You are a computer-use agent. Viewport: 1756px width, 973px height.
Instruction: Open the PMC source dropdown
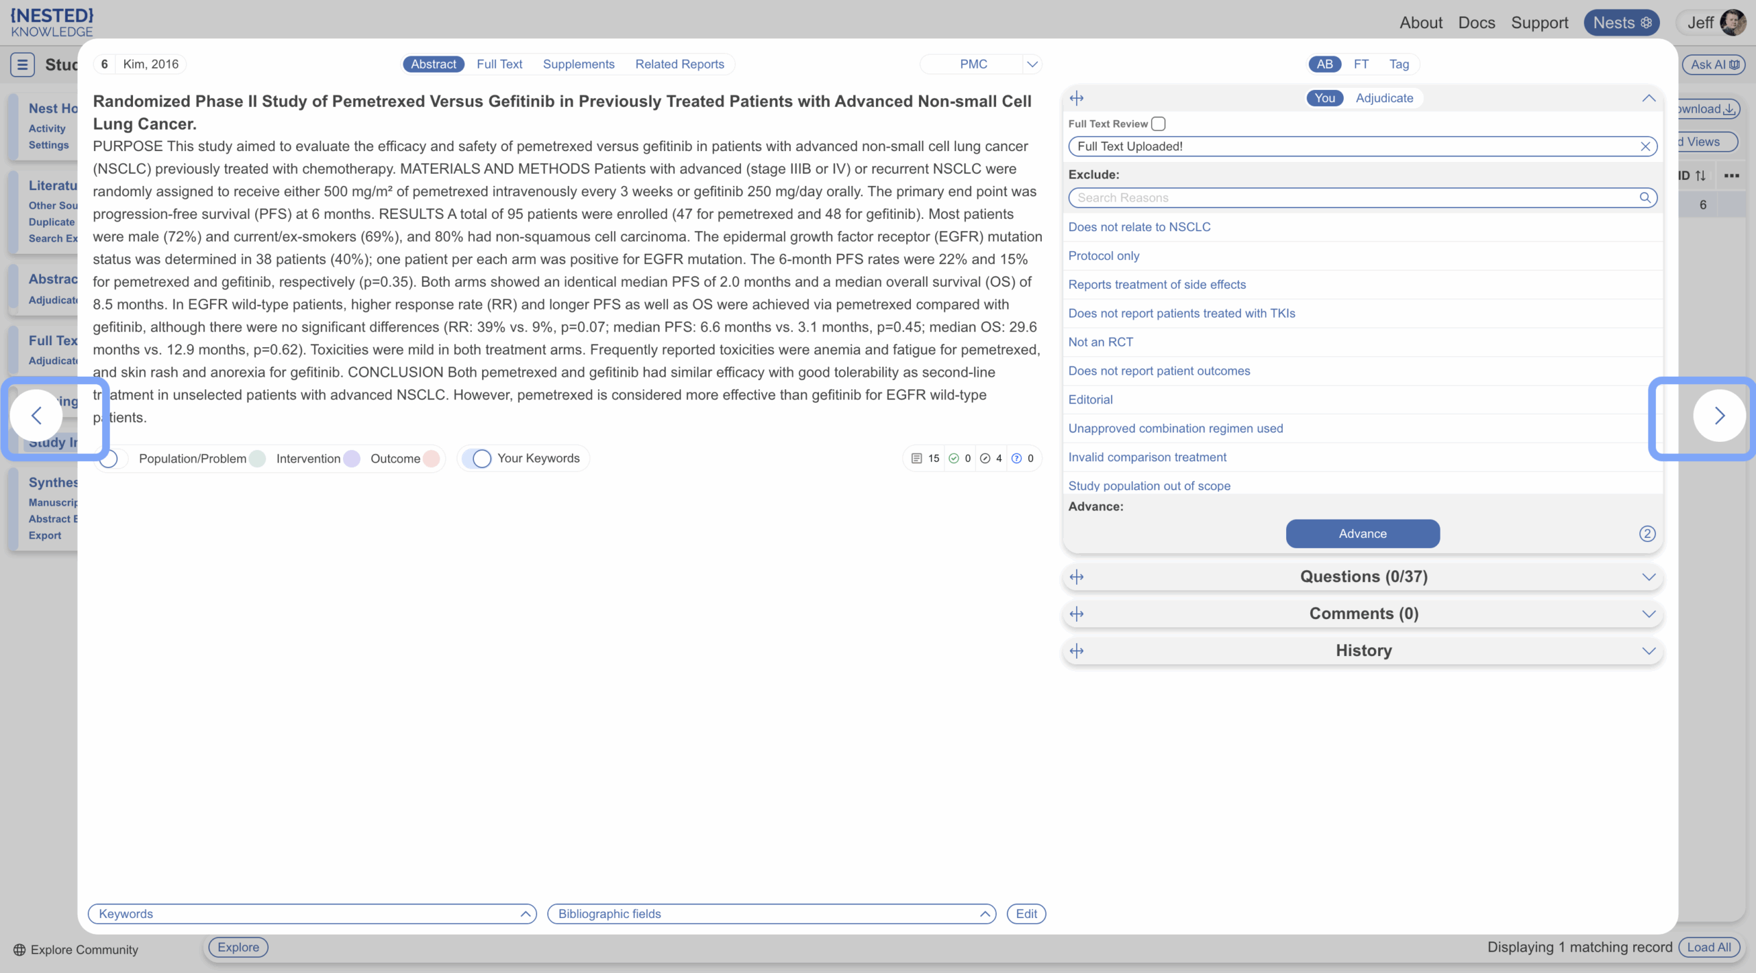tap(1032, 65)
